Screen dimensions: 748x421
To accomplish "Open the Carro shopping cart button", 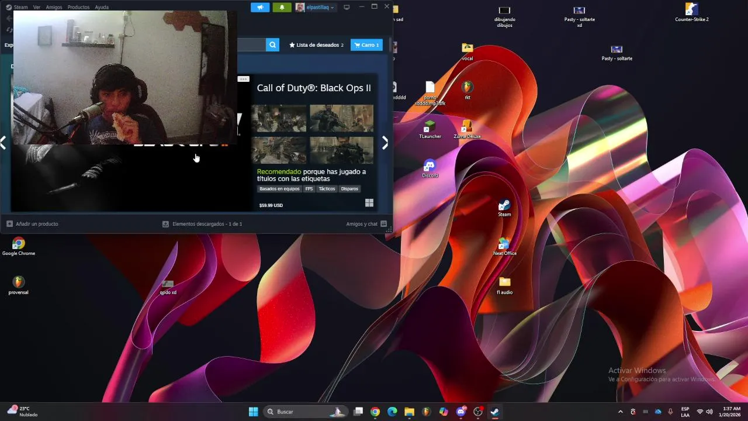I will pos(366,44).
